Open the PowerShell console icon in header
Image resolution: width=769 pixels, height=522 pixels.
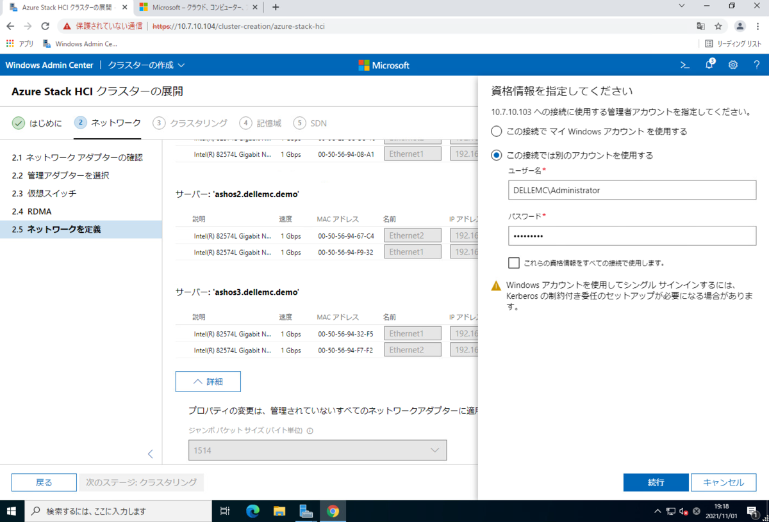coord(685,65)
